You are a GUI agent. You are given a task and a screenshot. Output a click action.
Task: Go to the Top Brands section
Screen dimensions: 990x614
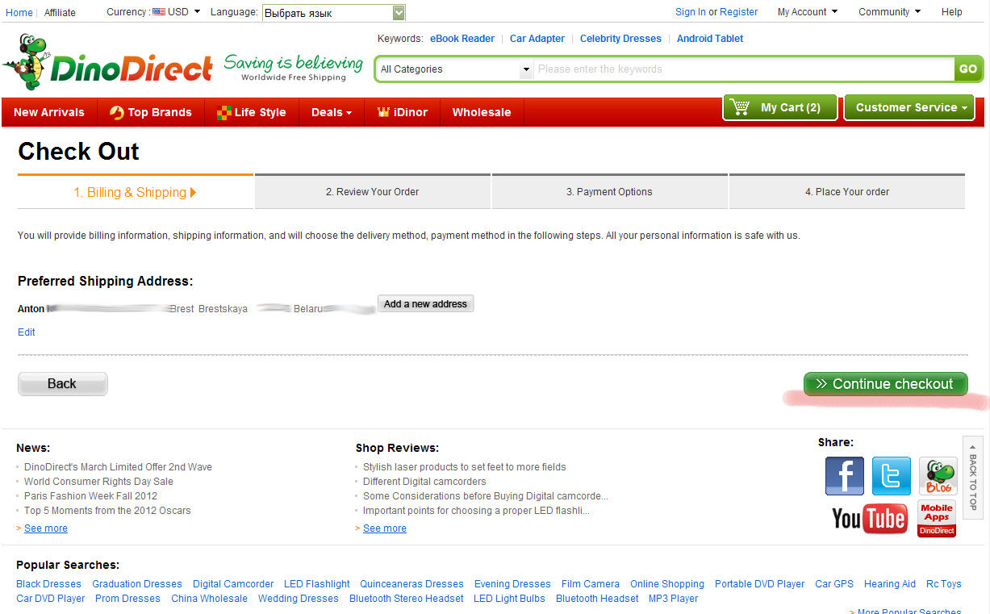151,112
